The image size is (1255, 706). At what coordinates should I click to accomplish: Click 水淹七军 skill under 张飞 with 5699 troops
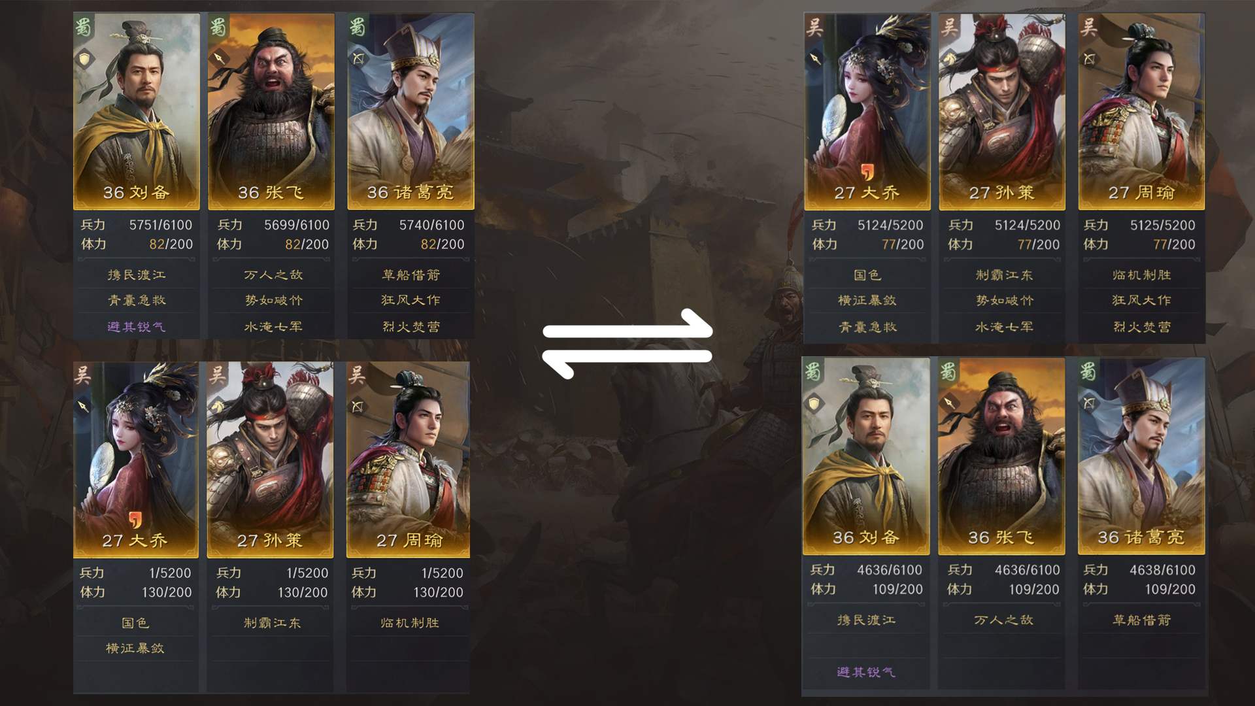(273, 326)
